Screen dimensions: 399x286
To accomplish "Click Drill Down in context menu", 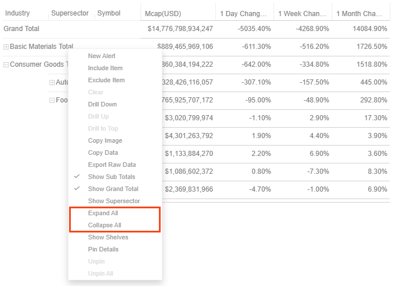I will pyautogui.click(x=102, y=104).
